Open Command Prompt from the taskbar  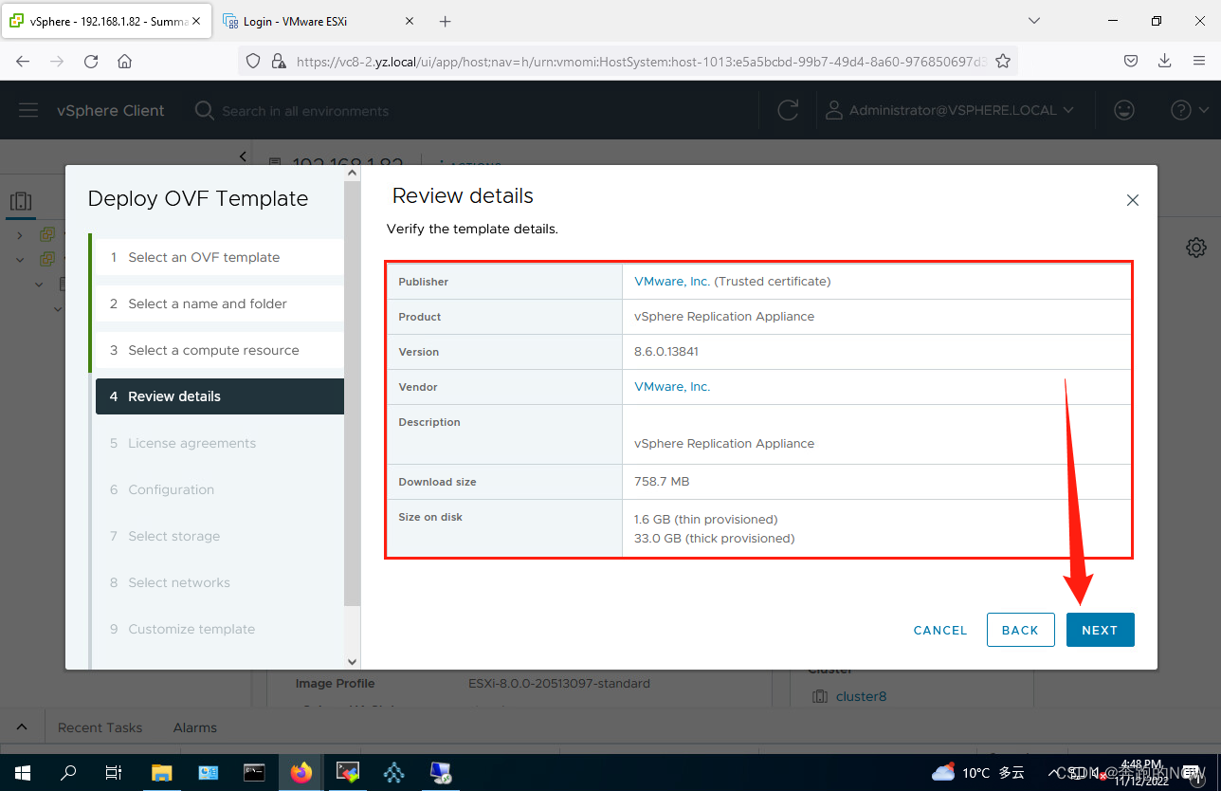coord(254,772)
